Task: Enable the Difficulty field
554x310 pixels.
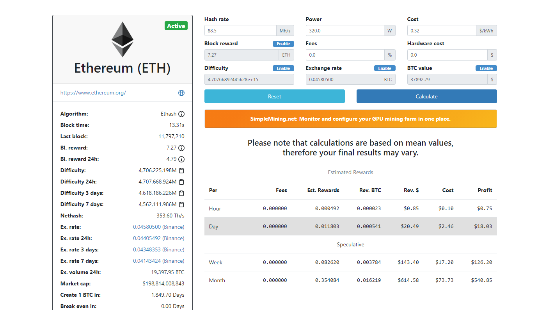Action: tap(283, 68)
